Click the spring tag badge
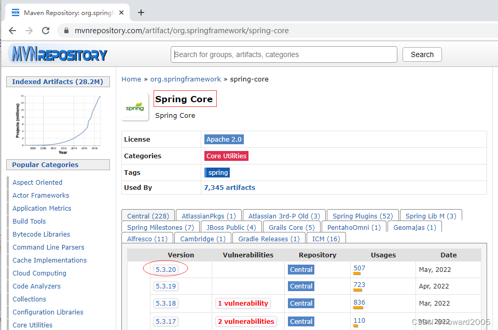This screenshot has height=330, width=498. pos(217,172)
